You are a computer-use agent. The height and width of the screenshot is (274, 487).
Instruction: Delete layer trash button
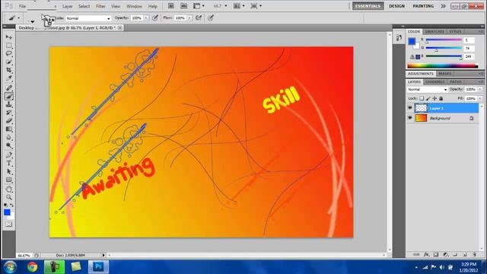pos(474,255)
